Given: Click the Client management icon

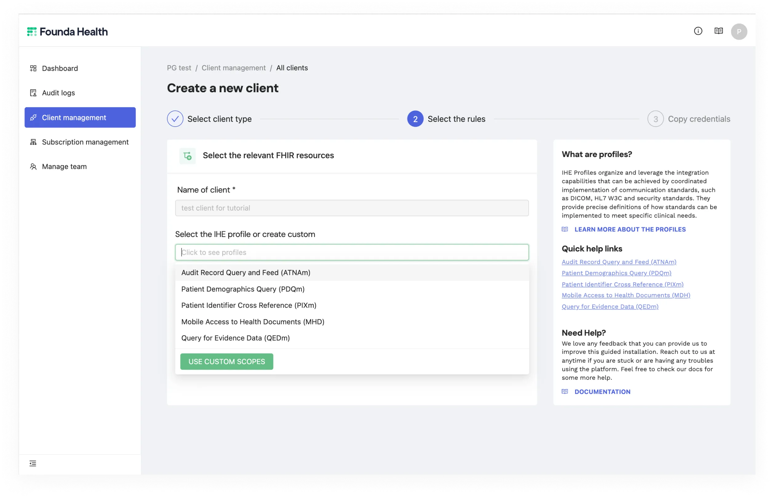Looking at the screenshot, I should 33,117.
